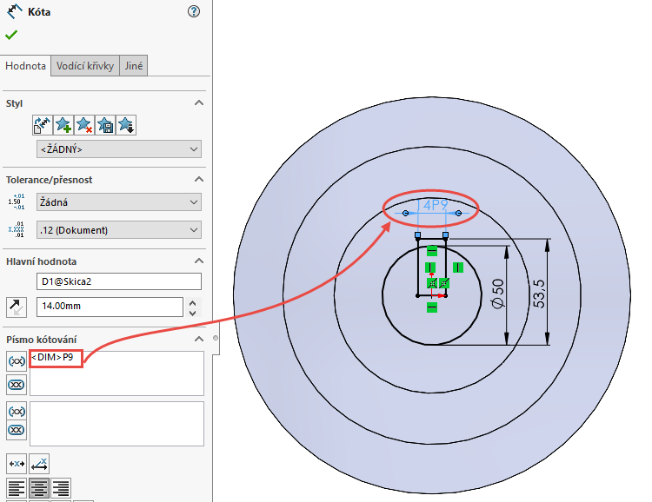This screenshot has height=502, width=652.
Task: Apply default style attributes icon
Action: [x=43, y=125]
